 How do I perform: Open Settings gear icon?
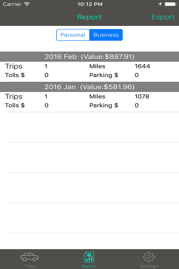[x=149, y=257]
